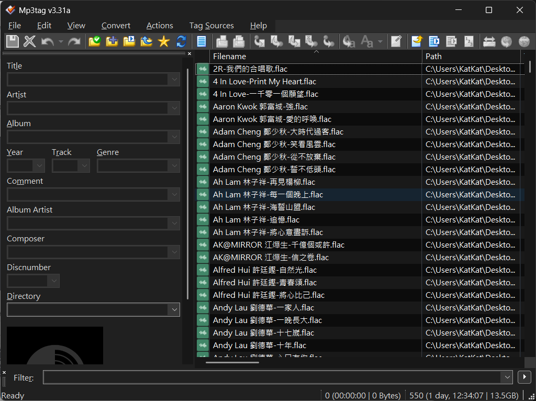Viewport: 536px width, 401px height.
Task: Expand the Year dropdown arrow
Action: coord(39,166)
